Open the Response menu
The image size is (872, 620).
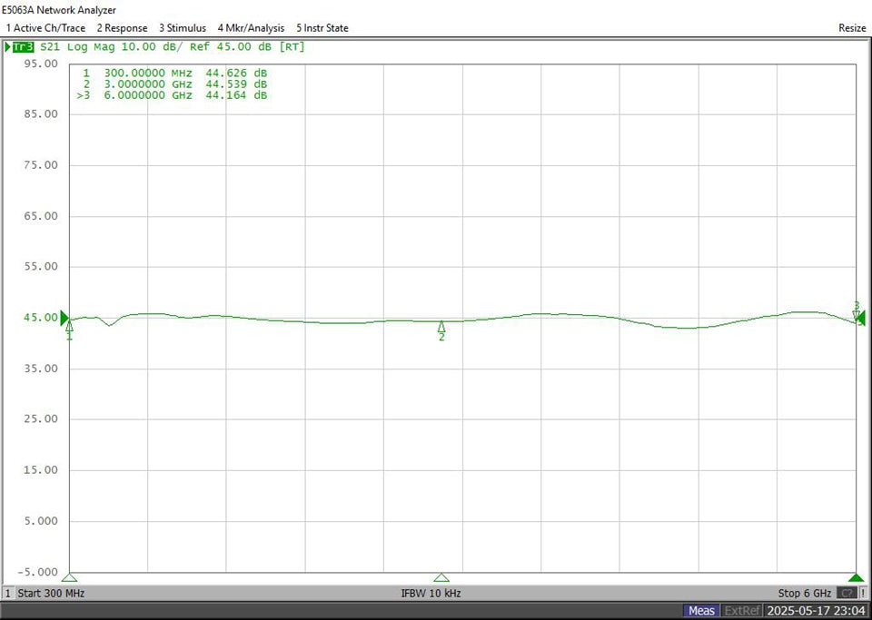122,28
